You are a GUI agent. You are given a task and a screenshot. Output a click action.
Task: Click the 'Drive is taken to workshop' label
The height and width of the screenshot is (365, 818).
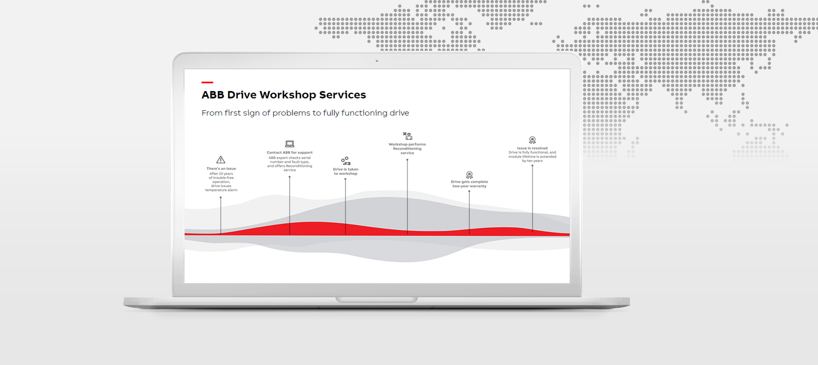[346, 171]
